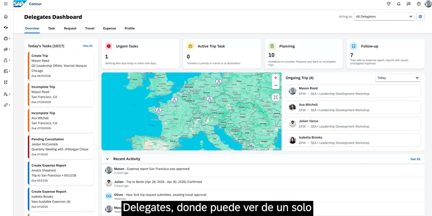Zoom in on the map with the plus button
The image size is (432, 216).
point(276,78)
